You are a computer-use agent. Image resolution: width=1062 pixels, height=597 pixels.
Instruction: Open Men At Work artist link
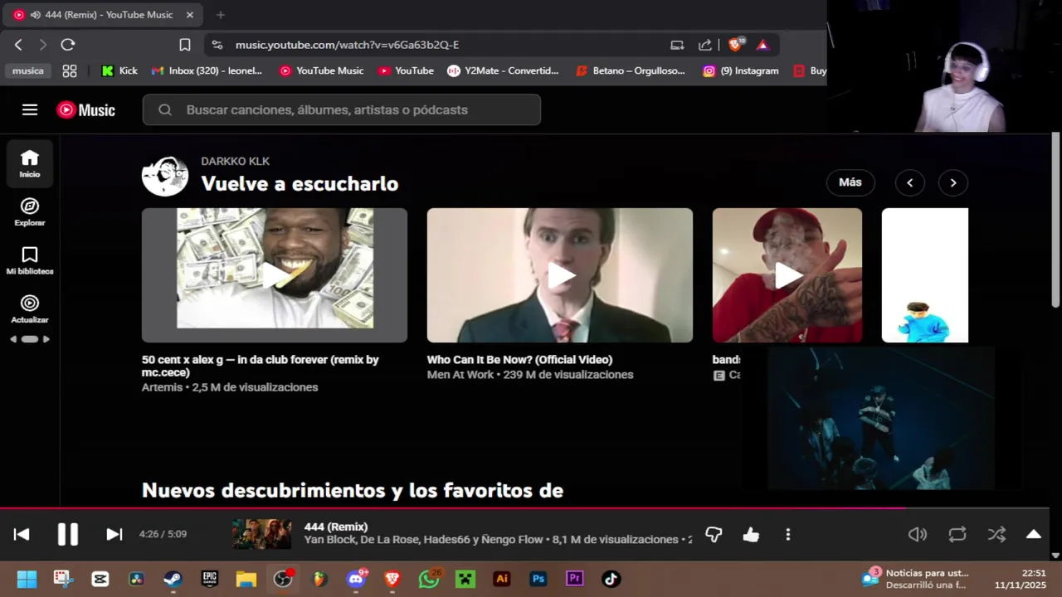pyautogui.click(x=460, y=375)
